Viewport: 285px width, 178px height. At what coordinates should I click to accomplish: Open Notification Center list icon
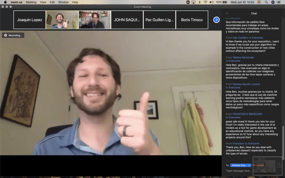279,2
